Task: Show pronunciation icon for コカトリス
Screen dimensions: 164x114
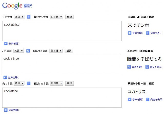Action: click(x=148, y=99)
